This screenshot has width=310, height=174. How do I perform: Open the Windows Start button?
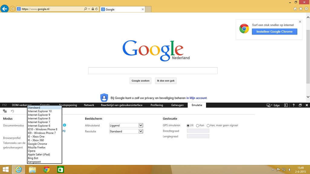(5, 169)
